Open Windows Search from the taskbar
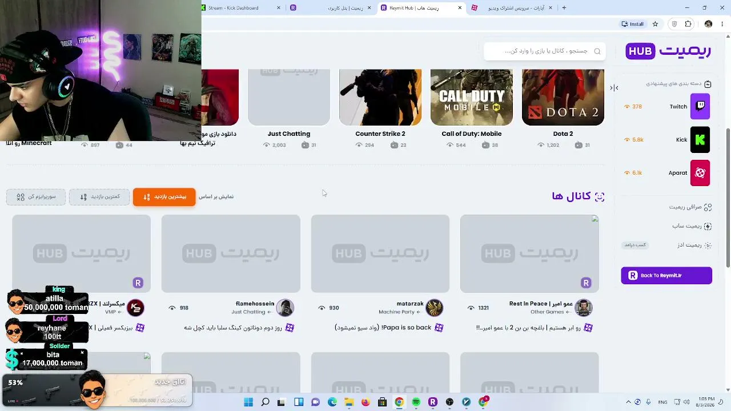731x411 pixels. (266, 402)
